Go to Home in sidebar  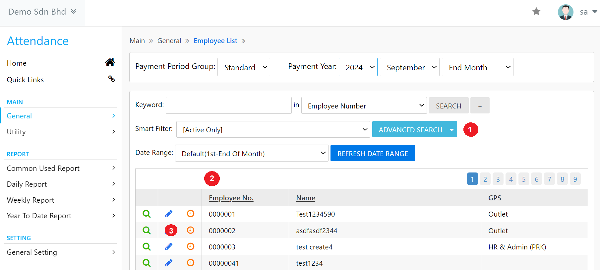tap(17, 63)
